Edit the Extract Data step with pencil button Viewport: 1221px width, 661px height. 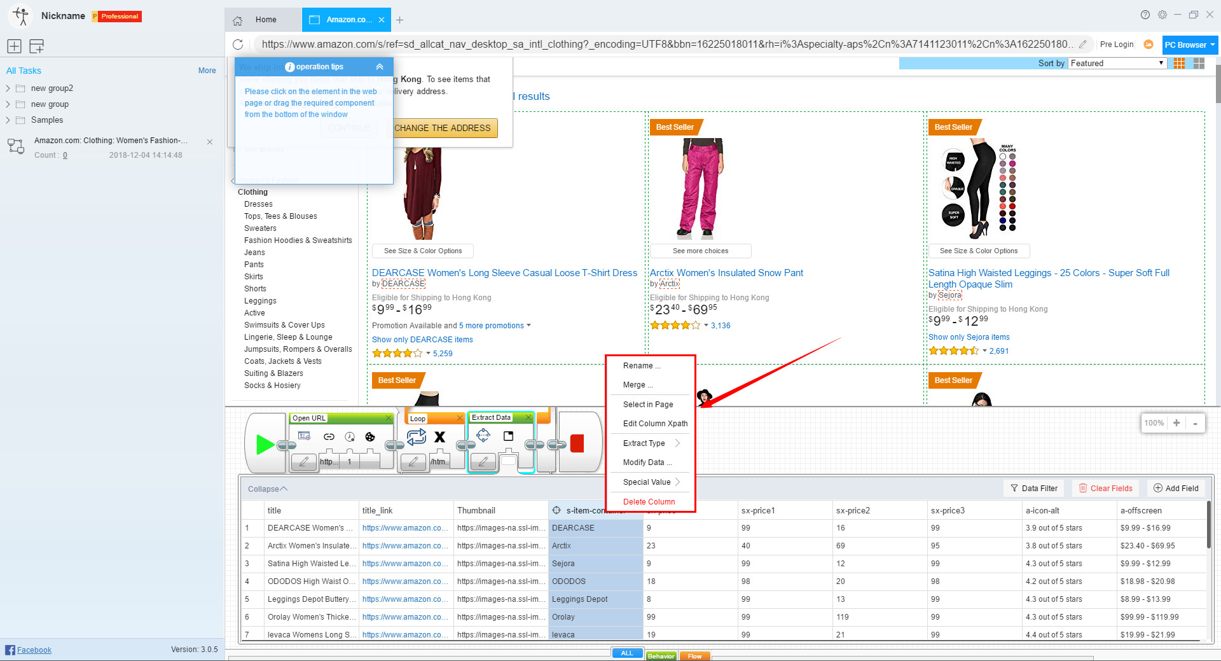(x=483, y=462)
